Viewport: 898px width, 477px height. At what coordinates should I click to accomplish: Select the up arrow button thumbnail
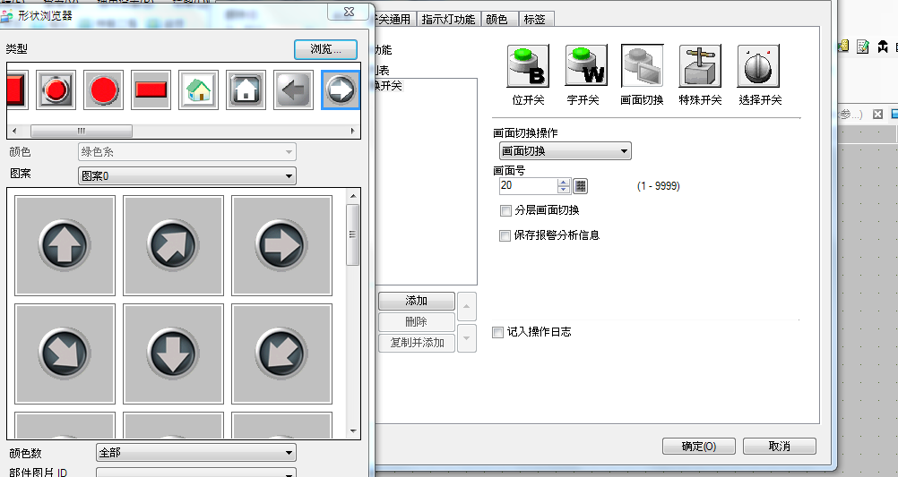click(x=65, y=245)
